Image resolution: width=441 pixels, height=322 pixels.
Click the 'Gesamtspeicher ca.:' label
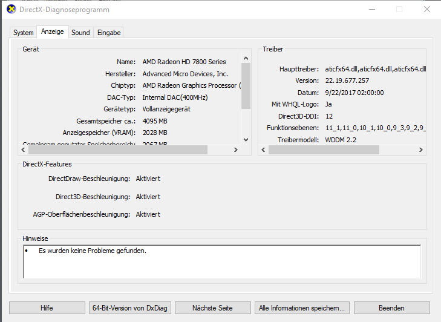[x=106, y=121]
